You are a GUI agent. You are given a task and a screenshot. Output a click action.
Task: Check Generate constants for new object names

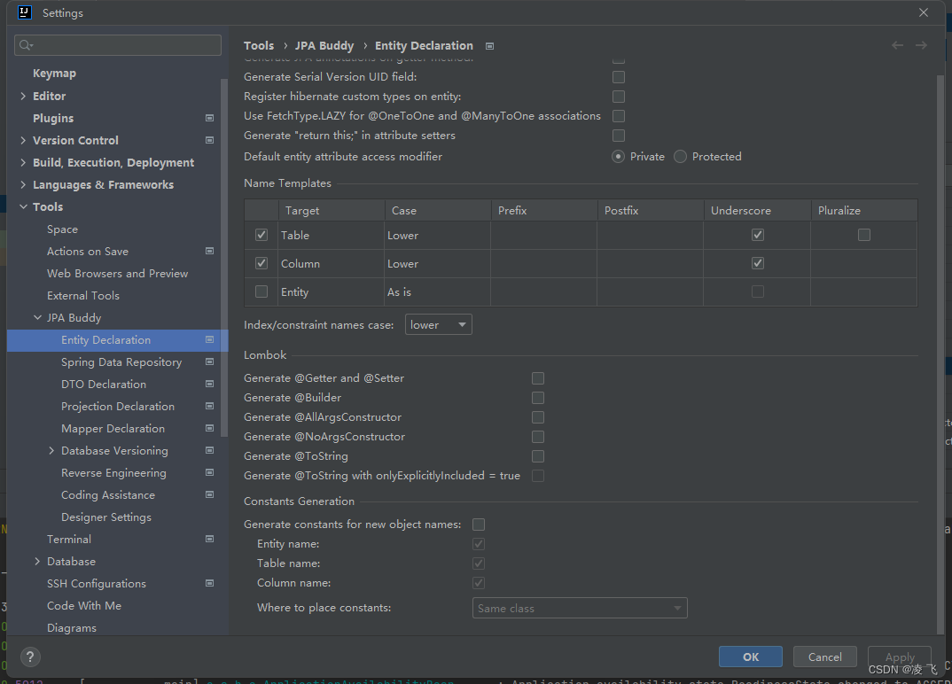[479, 525]
